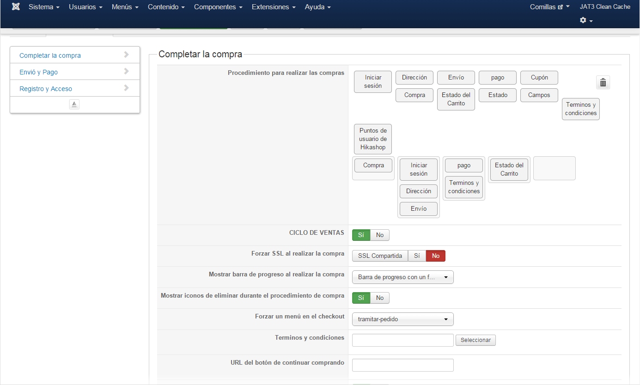Viewport: 640px width, 385px height.
Task: Click the Procedimiento para realizar las compras label
Action: pos(286,73)
